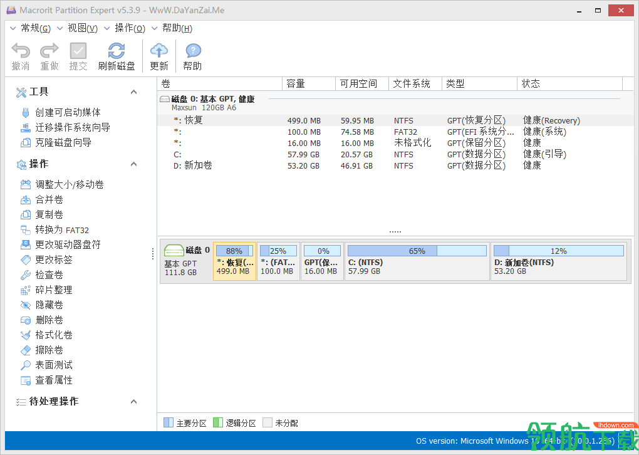639x455 pixels.
Task: Click the 创建可启动媒体 USB icon
Action: tap(26, 112)
